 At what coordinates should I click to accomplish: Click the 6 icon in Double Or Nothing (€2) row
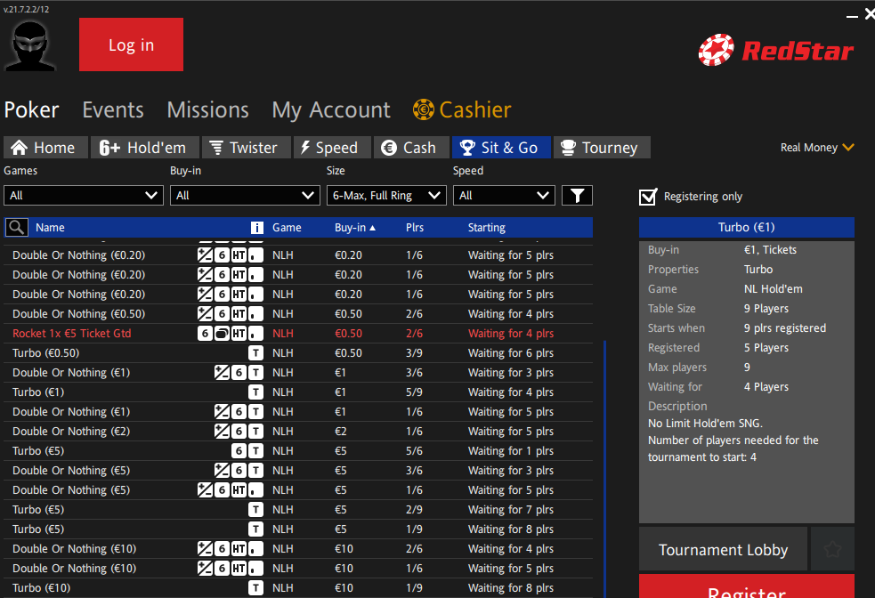click(x=239, y=432)
